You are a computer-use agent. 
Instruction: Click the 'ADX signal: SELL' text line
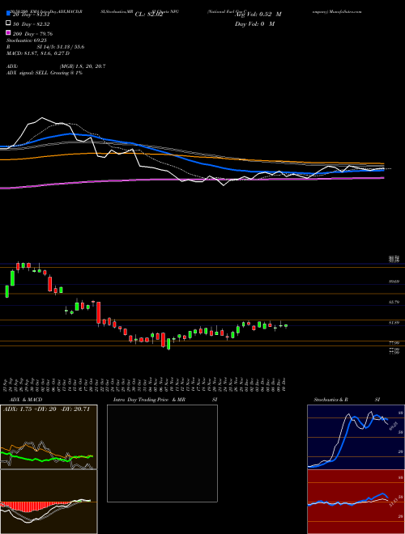(45, 73)
